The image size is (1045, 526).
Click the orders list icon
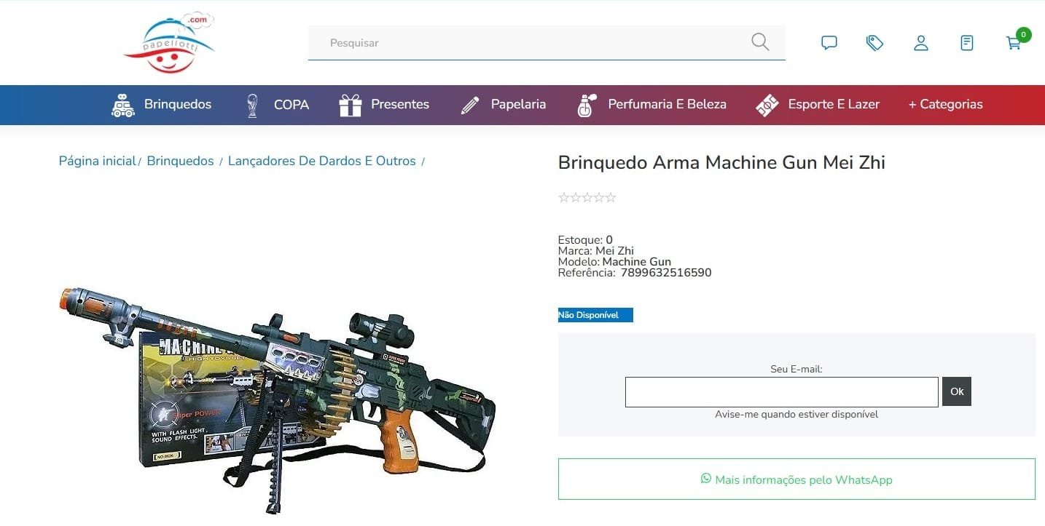967,43
